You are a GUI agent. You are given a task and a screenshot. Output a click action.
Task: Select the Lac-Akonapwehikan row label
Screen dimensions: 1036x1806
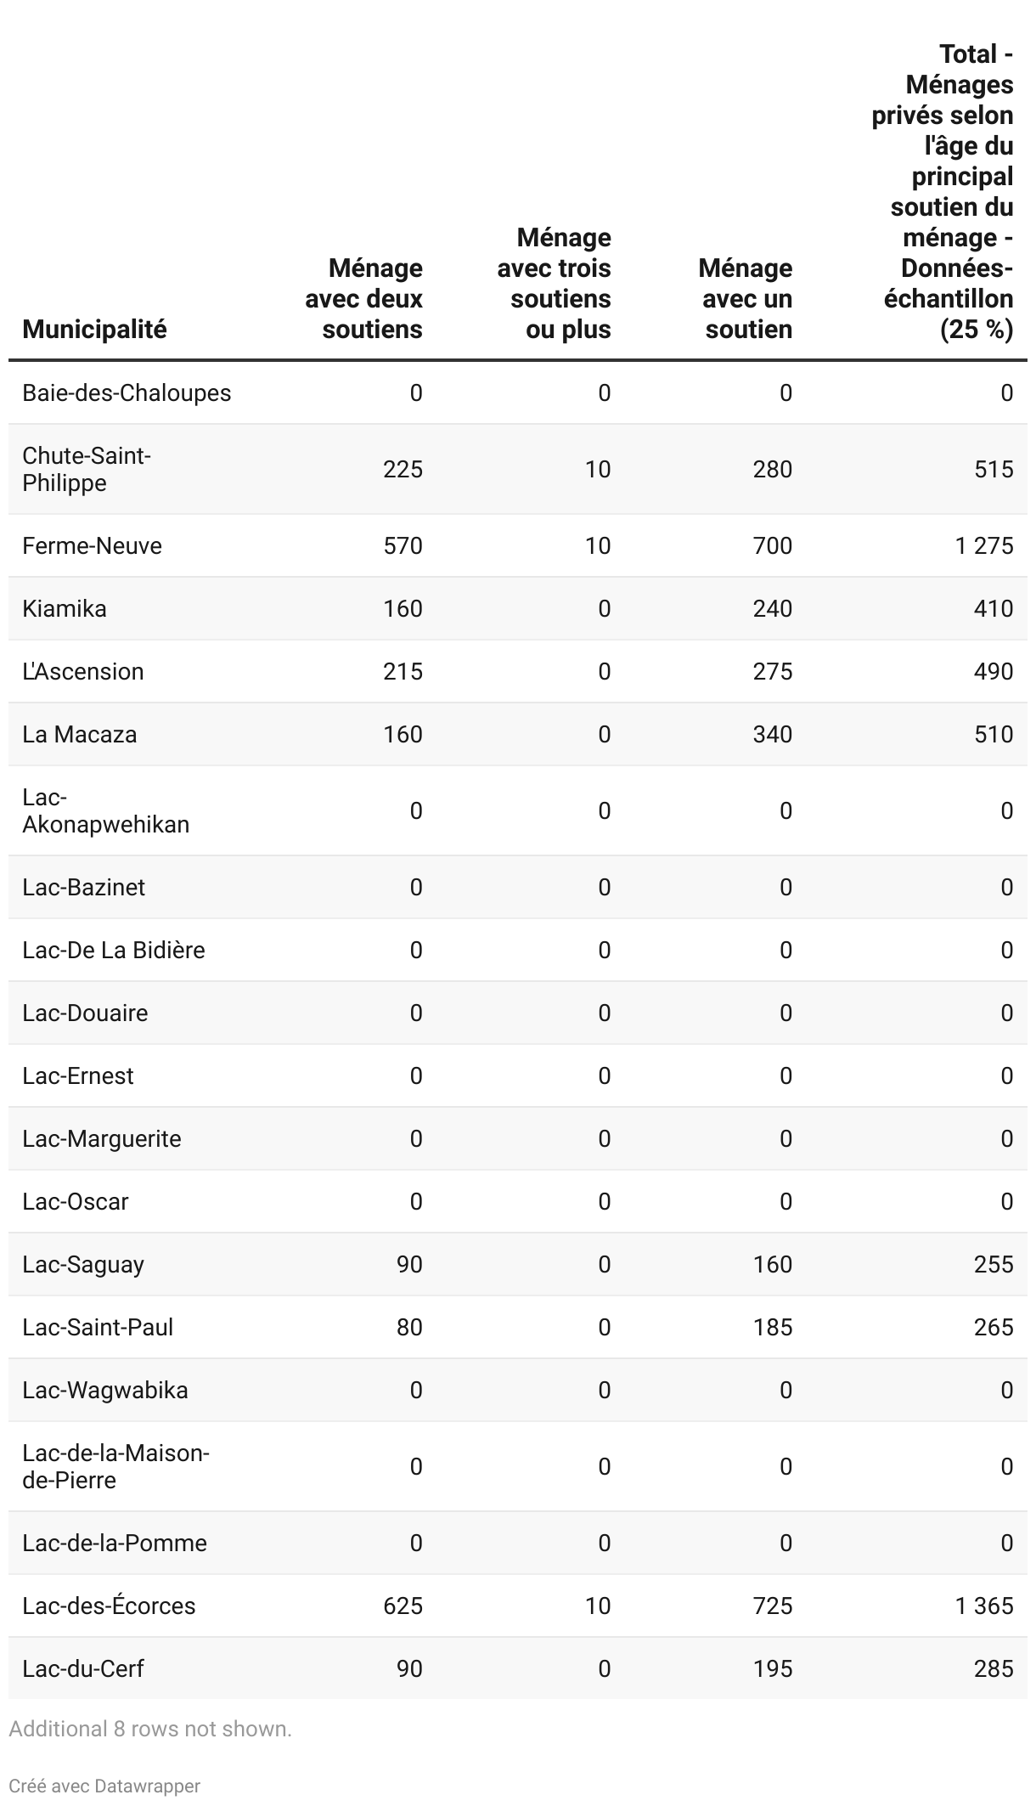106,810
